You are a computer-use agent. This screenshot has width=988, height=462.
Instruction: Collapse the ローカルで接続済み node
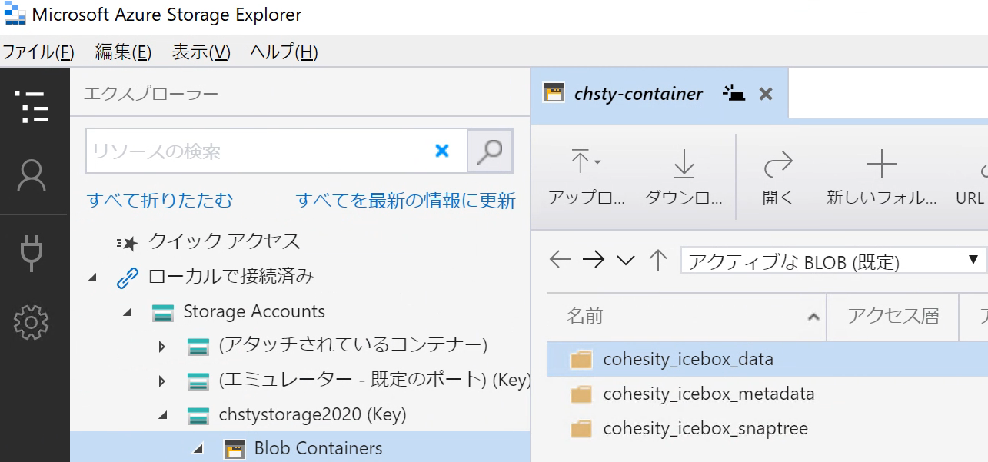coord(92,277)
